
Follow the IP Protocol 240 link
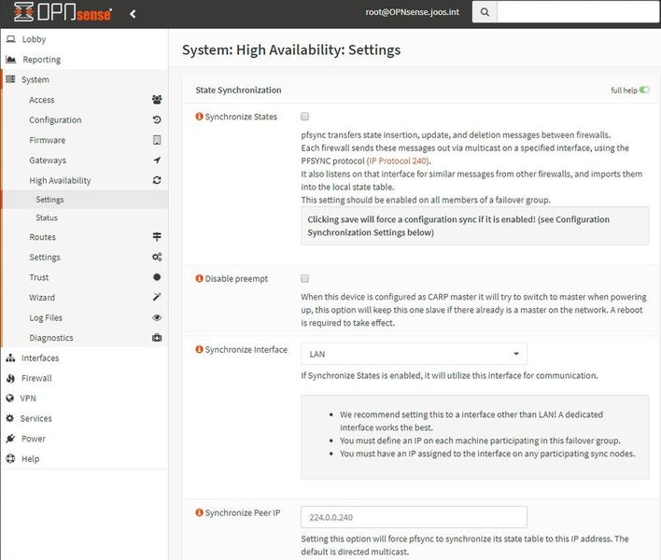(398, 161)
